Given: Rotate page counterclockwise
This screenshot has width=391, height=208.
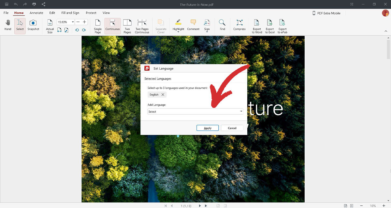Looking at the screenshot, I should pos(77,30).
